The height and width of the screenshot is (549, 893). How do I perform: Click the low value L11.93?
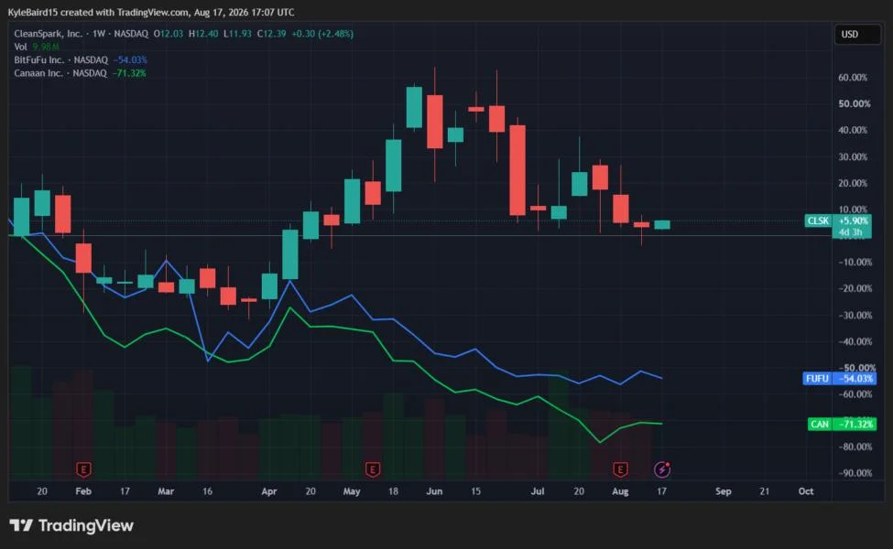pyautogui.click(x=237, y=34)
